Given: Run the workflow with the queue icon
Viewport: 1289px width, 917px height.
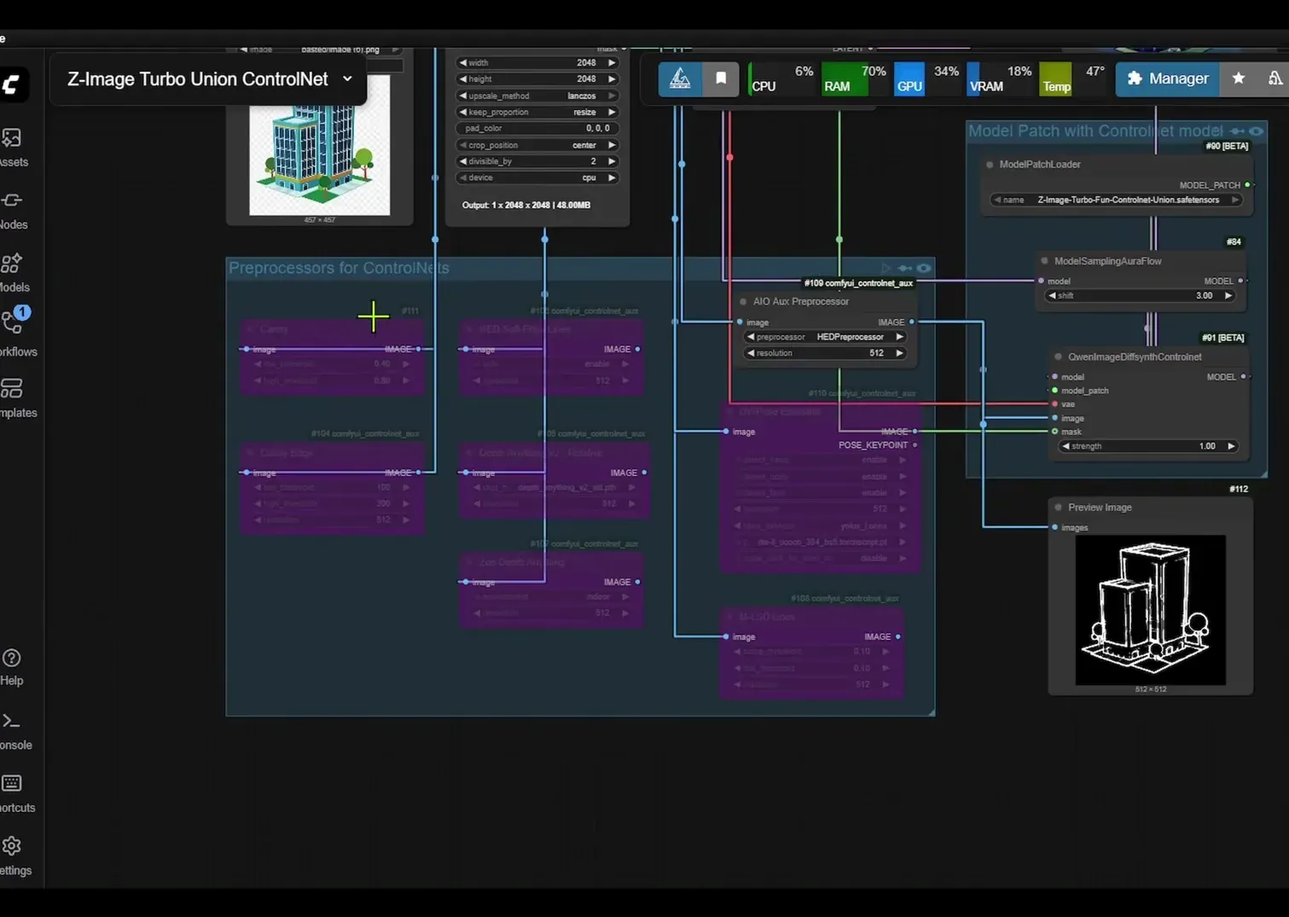Looking at the screenshot, I should (x=680, y=78).
